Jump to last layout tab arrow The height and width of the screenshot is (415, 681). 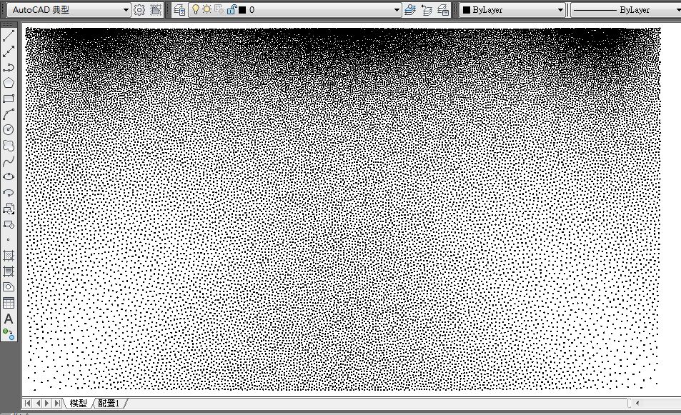[57, 404]
